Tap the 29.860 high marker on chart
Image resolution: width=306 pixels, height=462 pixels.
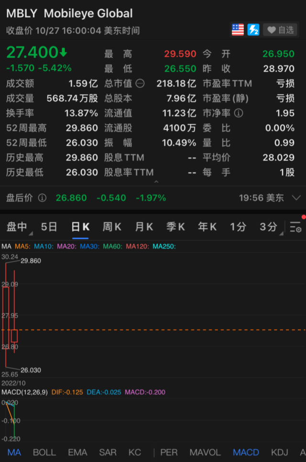[31, 261]
